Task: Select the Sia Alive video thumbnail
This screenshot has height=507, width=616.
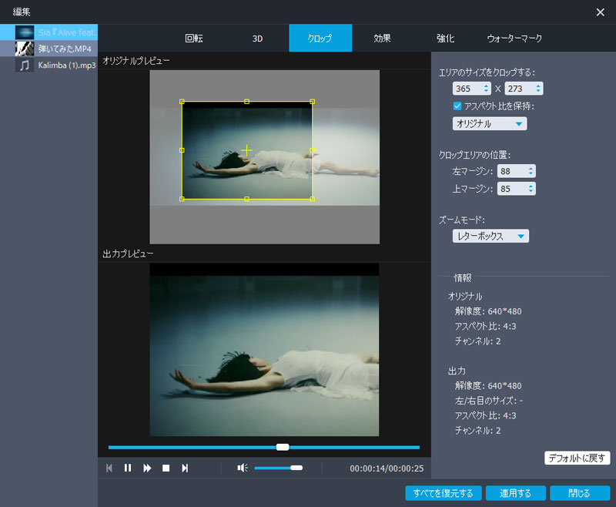Action: click(x=25, y=32)
